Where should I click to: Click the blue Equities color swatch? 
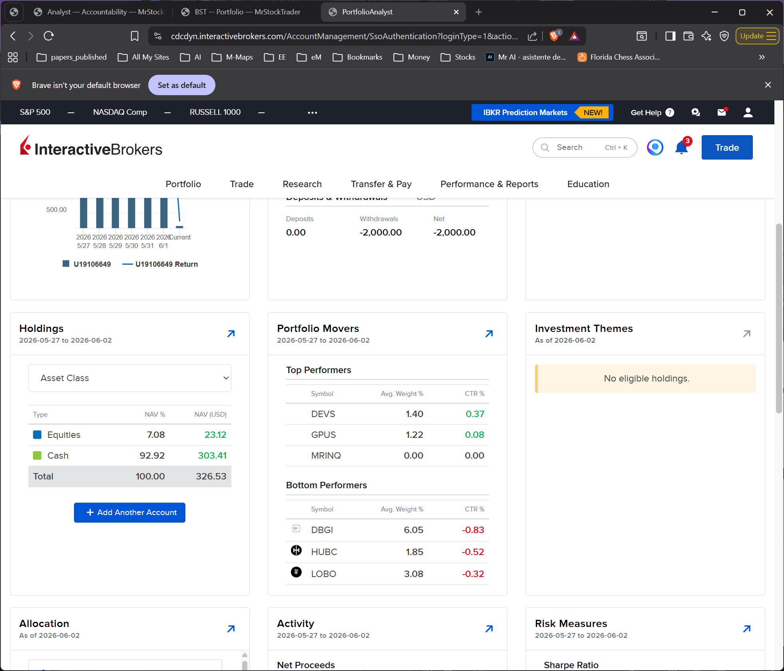point(37,435)
